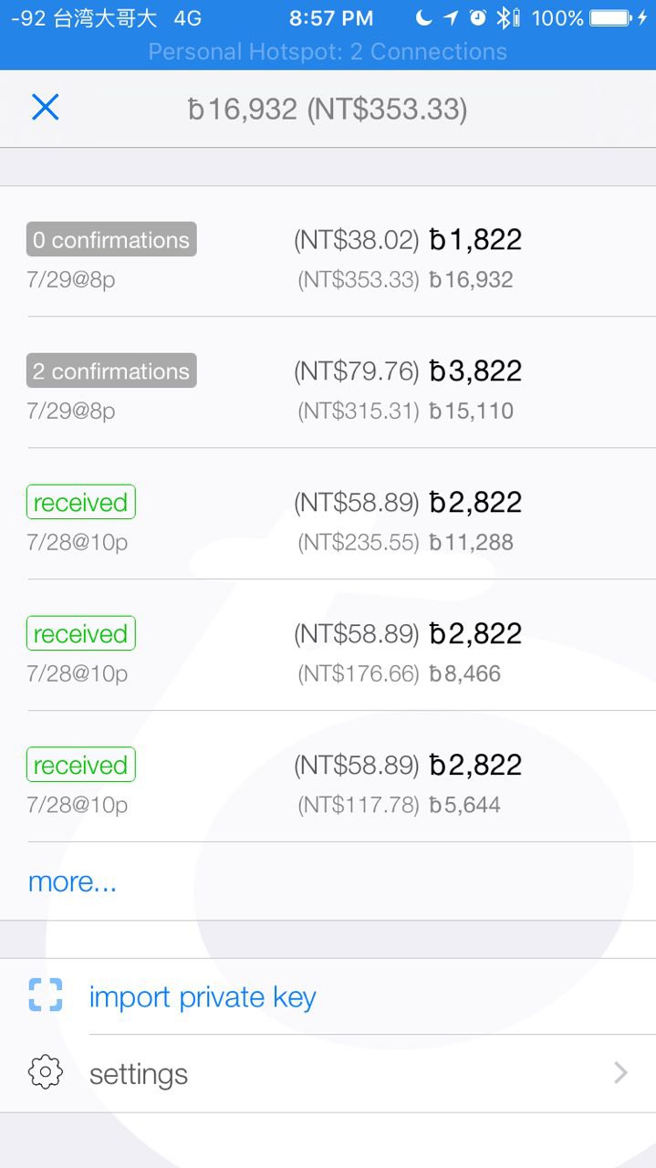Tap the received badge with balance ƀ5,644
The image size is (656, 1168).
pyautogui.click(x=80, y=766)
